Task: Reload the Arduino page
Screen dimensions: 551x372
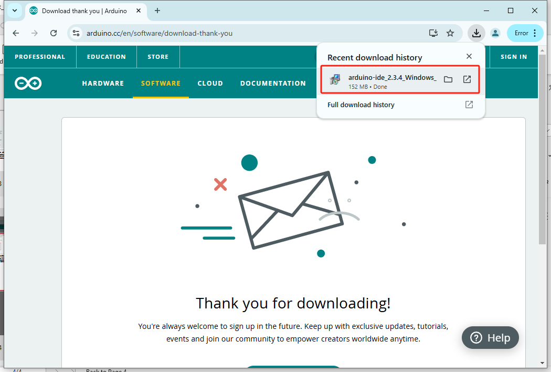Action: pos(54,33)
